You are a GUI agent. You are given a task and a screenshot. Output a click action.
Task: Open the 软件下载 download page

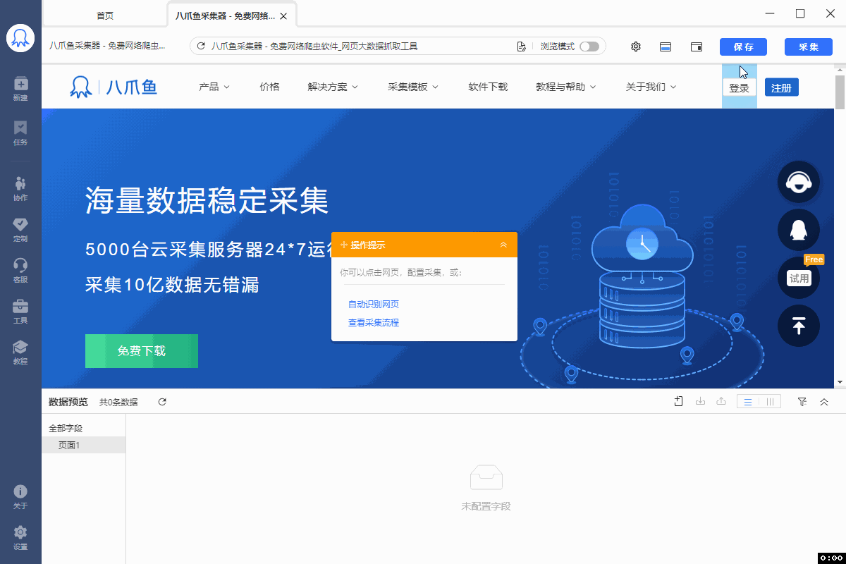point(488,87)
